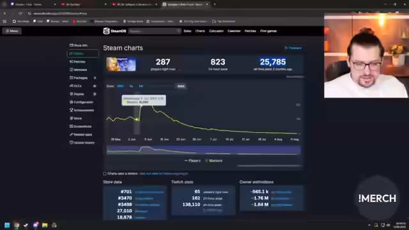This screenshot has height=230, width=409.
Task: Open the DLCs sidebar section
Action: [82, 86]
